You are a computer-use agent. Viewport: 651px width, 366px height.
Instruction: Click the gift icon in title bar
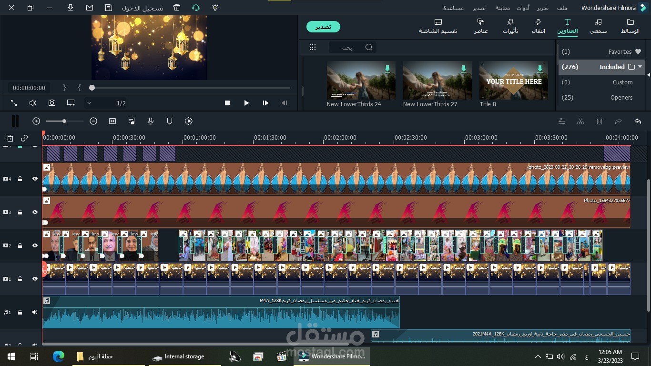click(x=177, y=8)
